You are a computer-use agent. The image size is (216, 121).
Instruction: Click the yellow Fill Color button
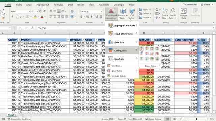point(35,17)
